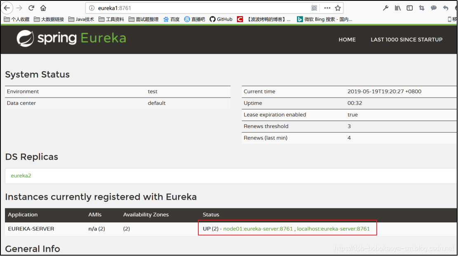
Task: Click the undo arrow toolbar icon
Action: [446, 8]
